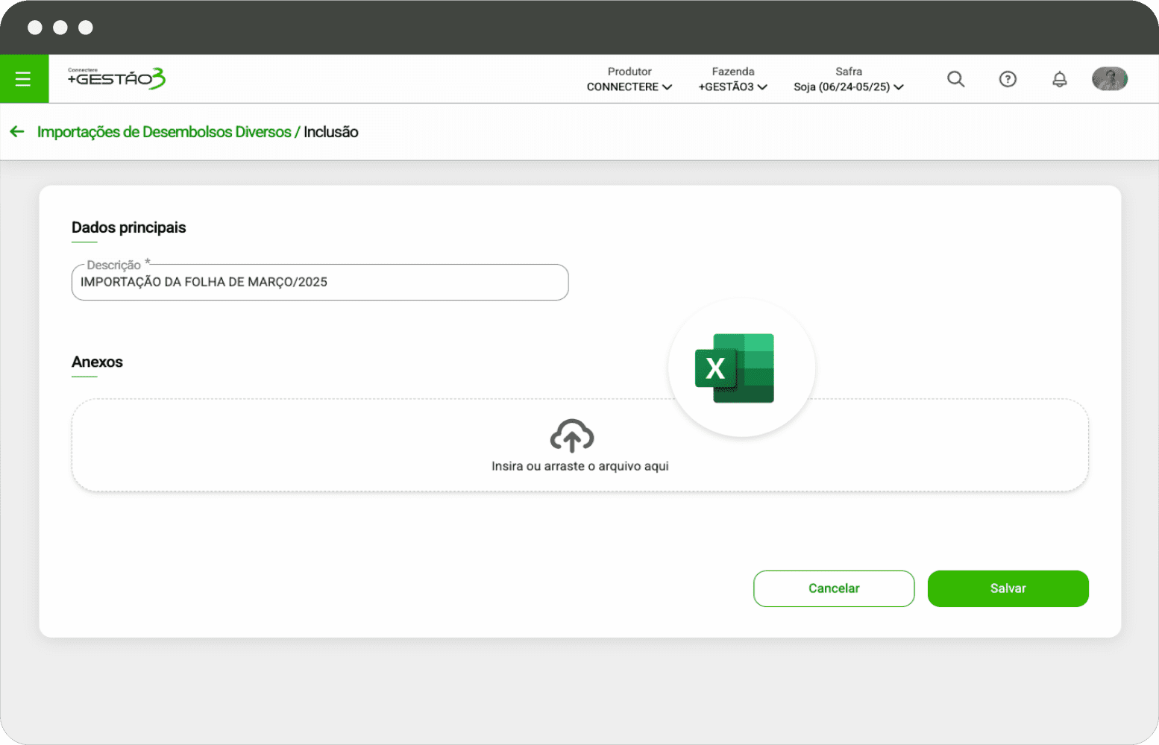Click the leftmost window control dot
The width and height of the screenshot is (1159, 745).
(35, 28)
